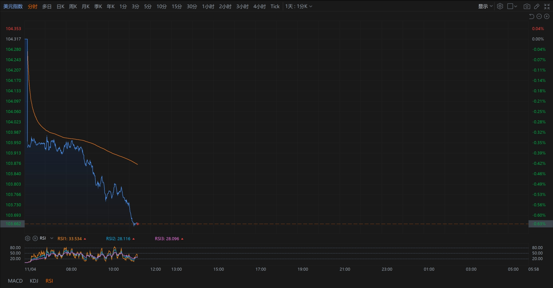Viewport: 553px width, 288px height.
Task: Select the 3小时 interval
Action: 242,6
